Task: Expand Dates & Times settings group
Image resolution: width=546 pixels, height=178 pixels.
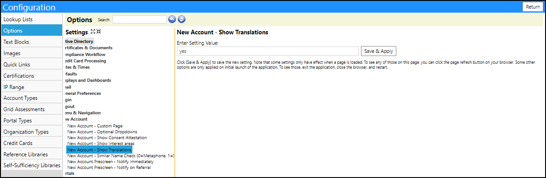Action: coord(78,67)
